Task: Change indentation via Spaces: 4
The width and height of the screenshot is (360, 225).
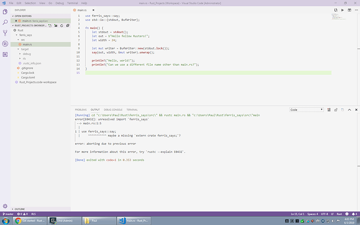Action: click(313, 214)
